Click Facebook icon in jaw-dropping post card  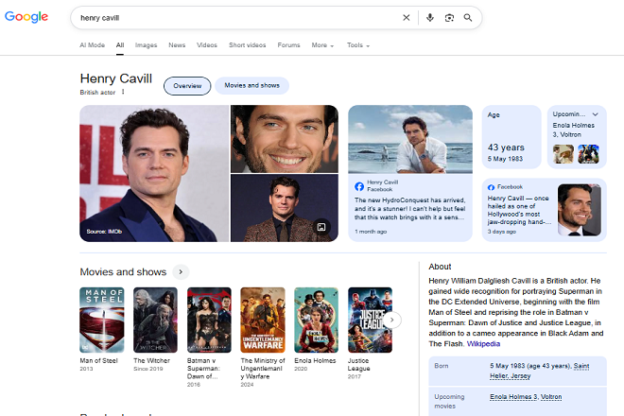(491, 187)
